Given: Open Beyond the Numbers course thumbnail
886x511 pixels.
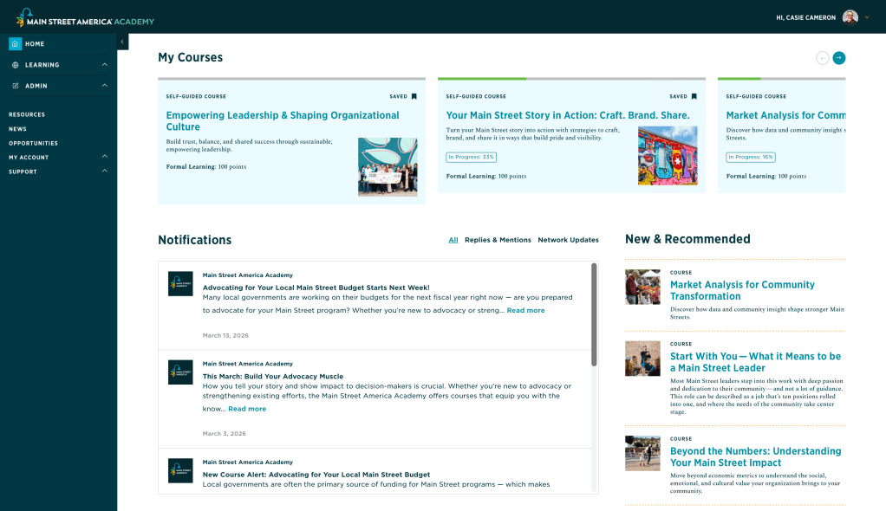Looking at the screenshot, I should pos(642,453).
